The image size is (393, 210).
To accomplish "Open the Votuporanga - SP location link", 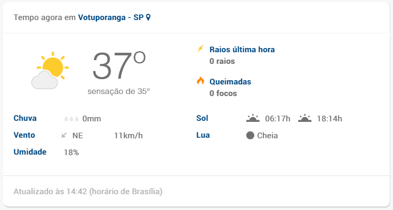I will (x=111, y=17).
